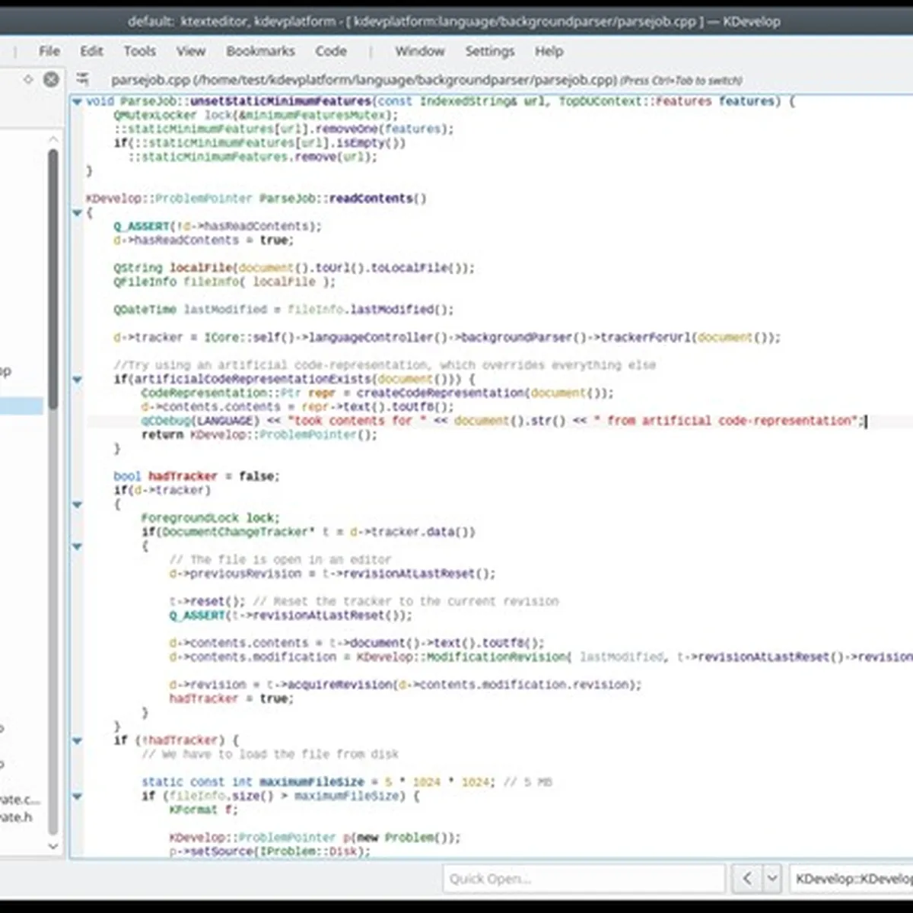Open the Settings menu
The height and width of the screenshot is (913, 913).
(490, 51)
